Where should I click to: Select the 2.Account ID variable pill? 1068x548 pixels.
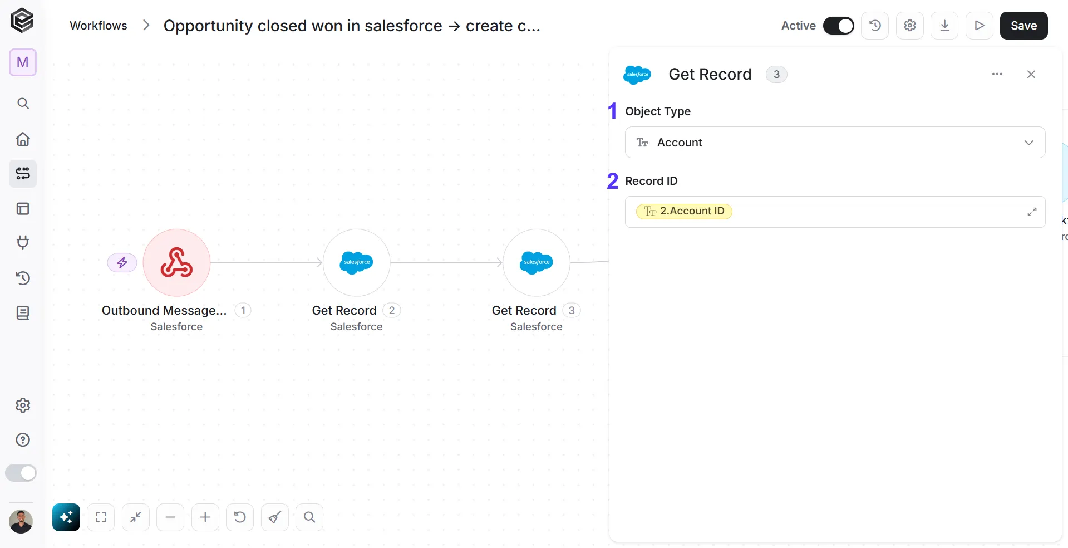coord(684,211)
